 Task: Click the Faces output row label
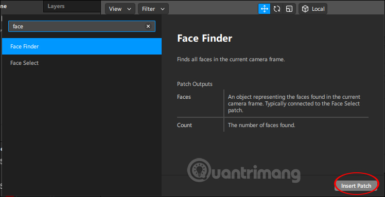[184, 97]
